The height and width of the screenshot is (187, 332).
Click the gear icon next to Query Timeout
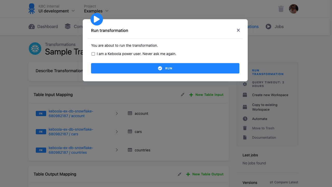[x=245, y=84]
